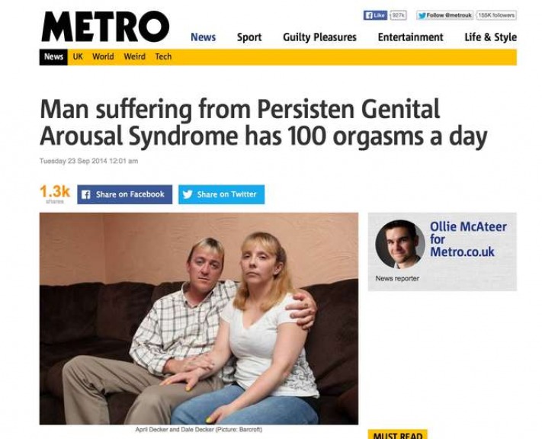
Task: Click the METRO logo
Action: (x=105, y=27)
